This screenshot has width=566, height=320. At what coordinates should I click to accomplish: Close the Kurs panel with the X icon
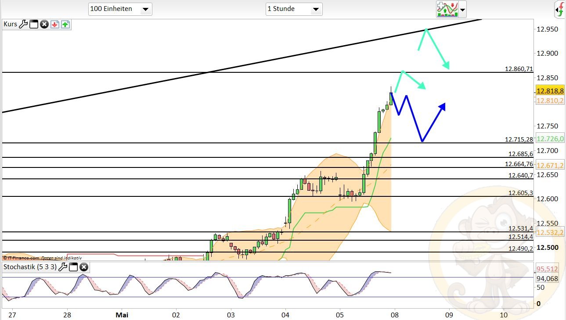tap(44, 24)
